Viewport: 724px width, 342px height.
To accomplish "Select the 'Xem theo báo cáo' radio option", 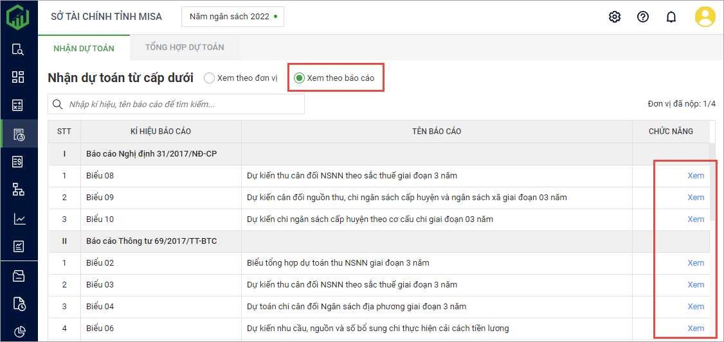I will pos(299,78).
